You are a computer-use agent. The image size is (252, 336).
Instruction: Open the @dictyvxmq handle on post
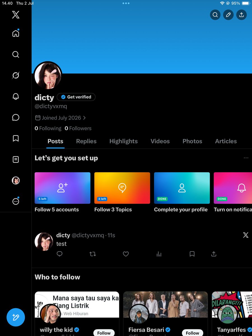coord(88,235)
